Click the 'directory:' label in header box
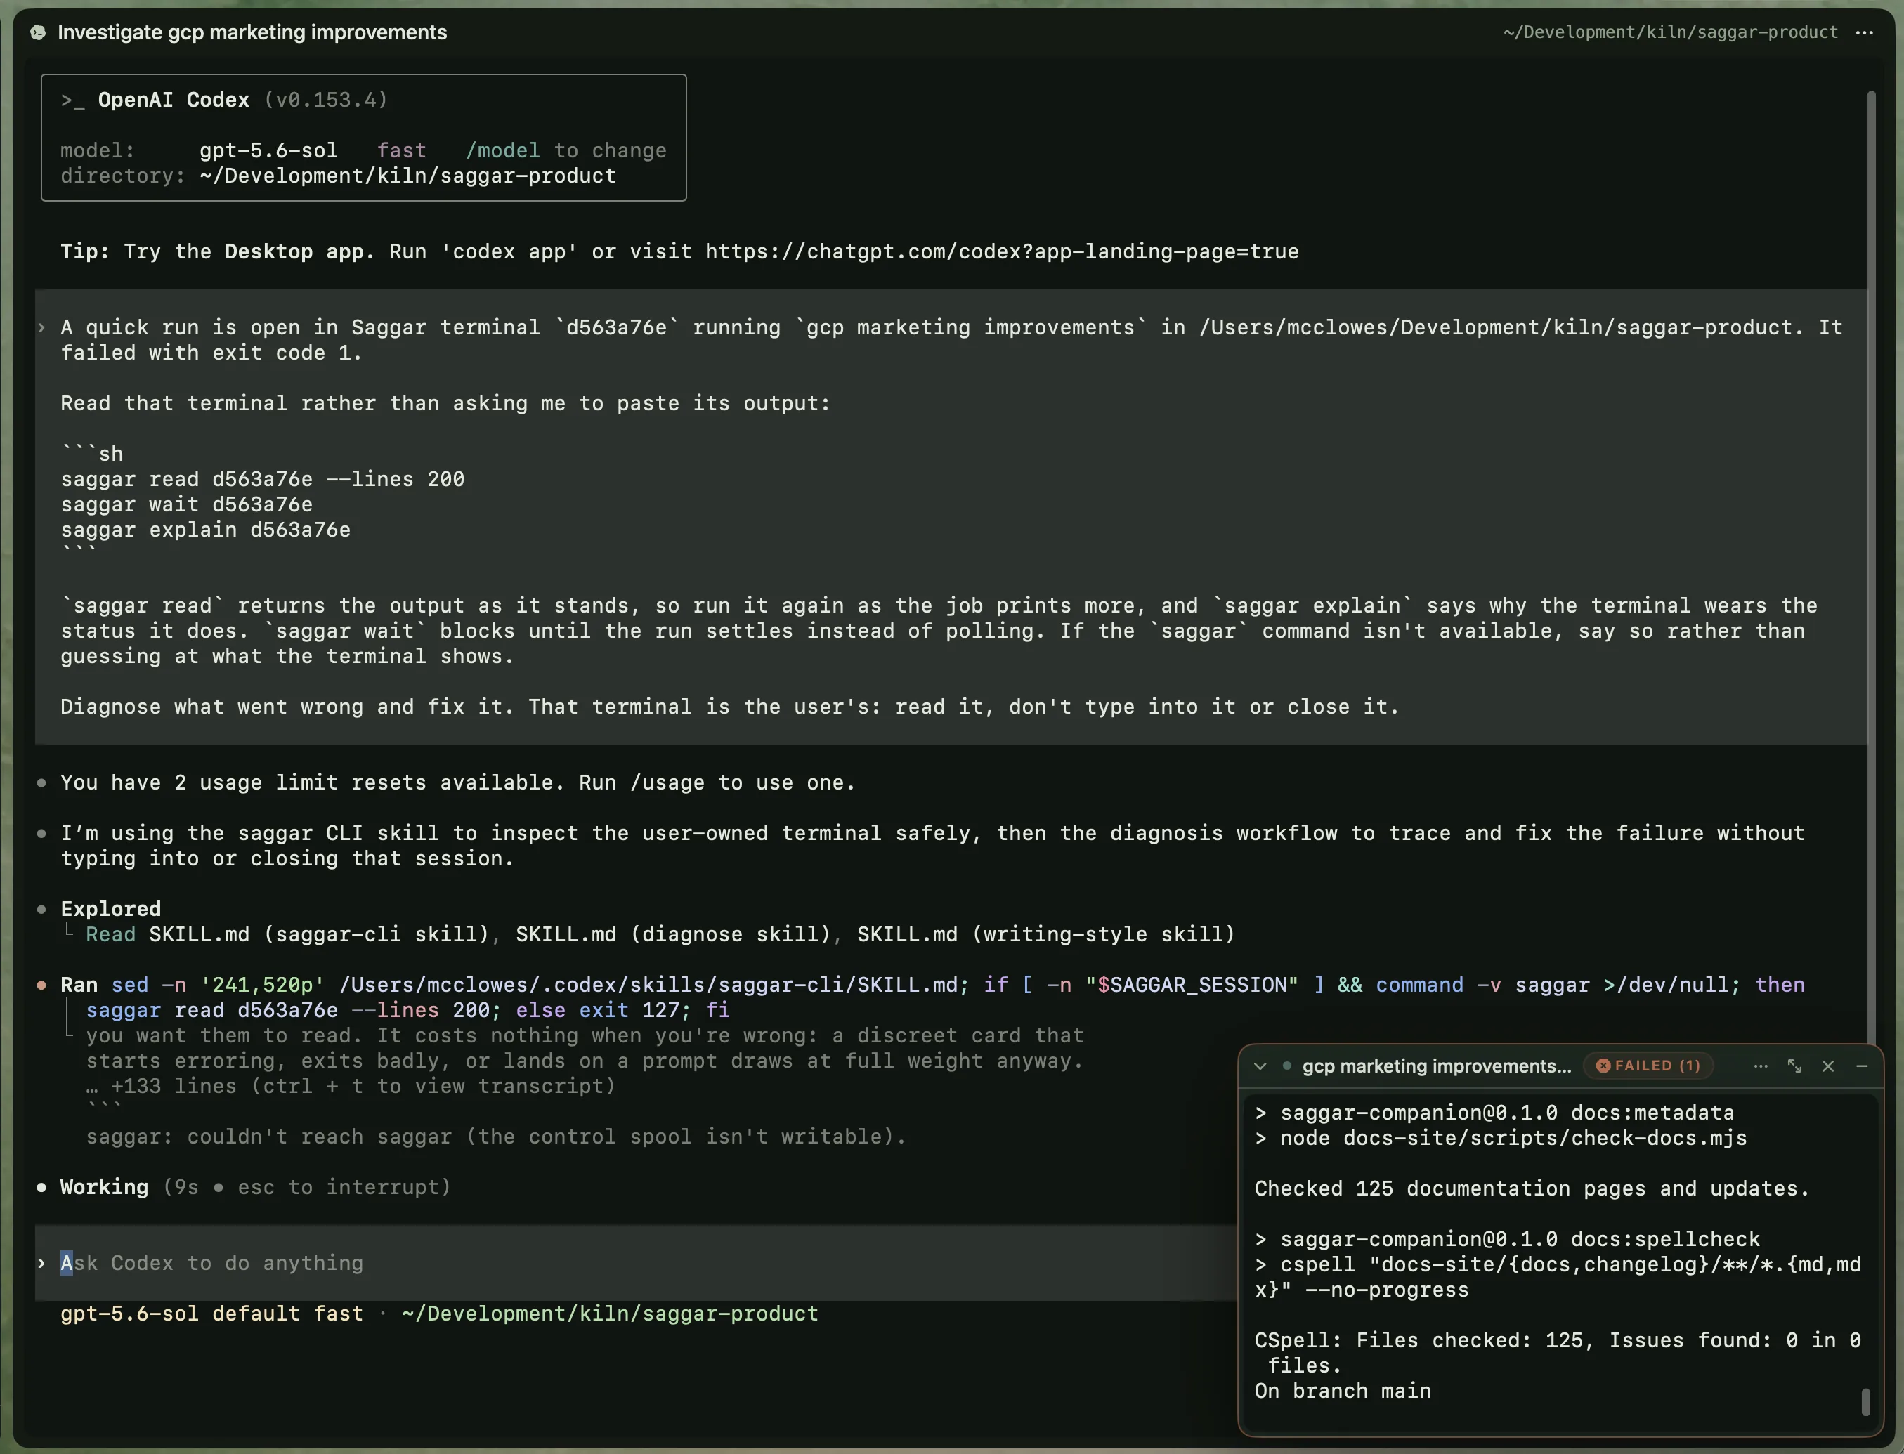Screen dimensions: 1904x1454 tap(123, 176)
